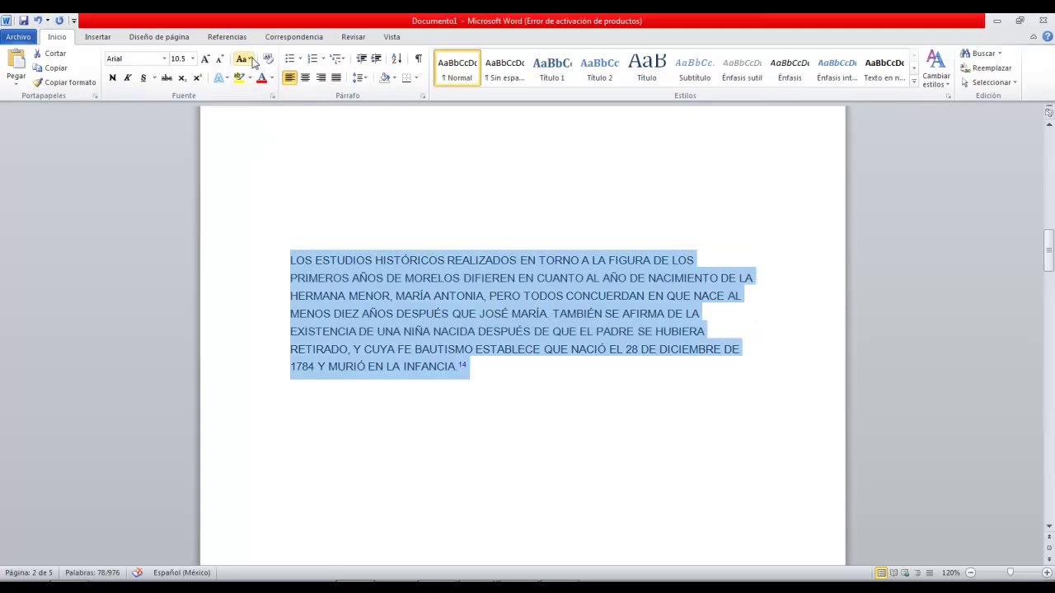The width and height of the screenshot is (1055, 593).
Task: Open the Párrafo dialog launcher
Action: pyautogui.click(x=424, y=96)
